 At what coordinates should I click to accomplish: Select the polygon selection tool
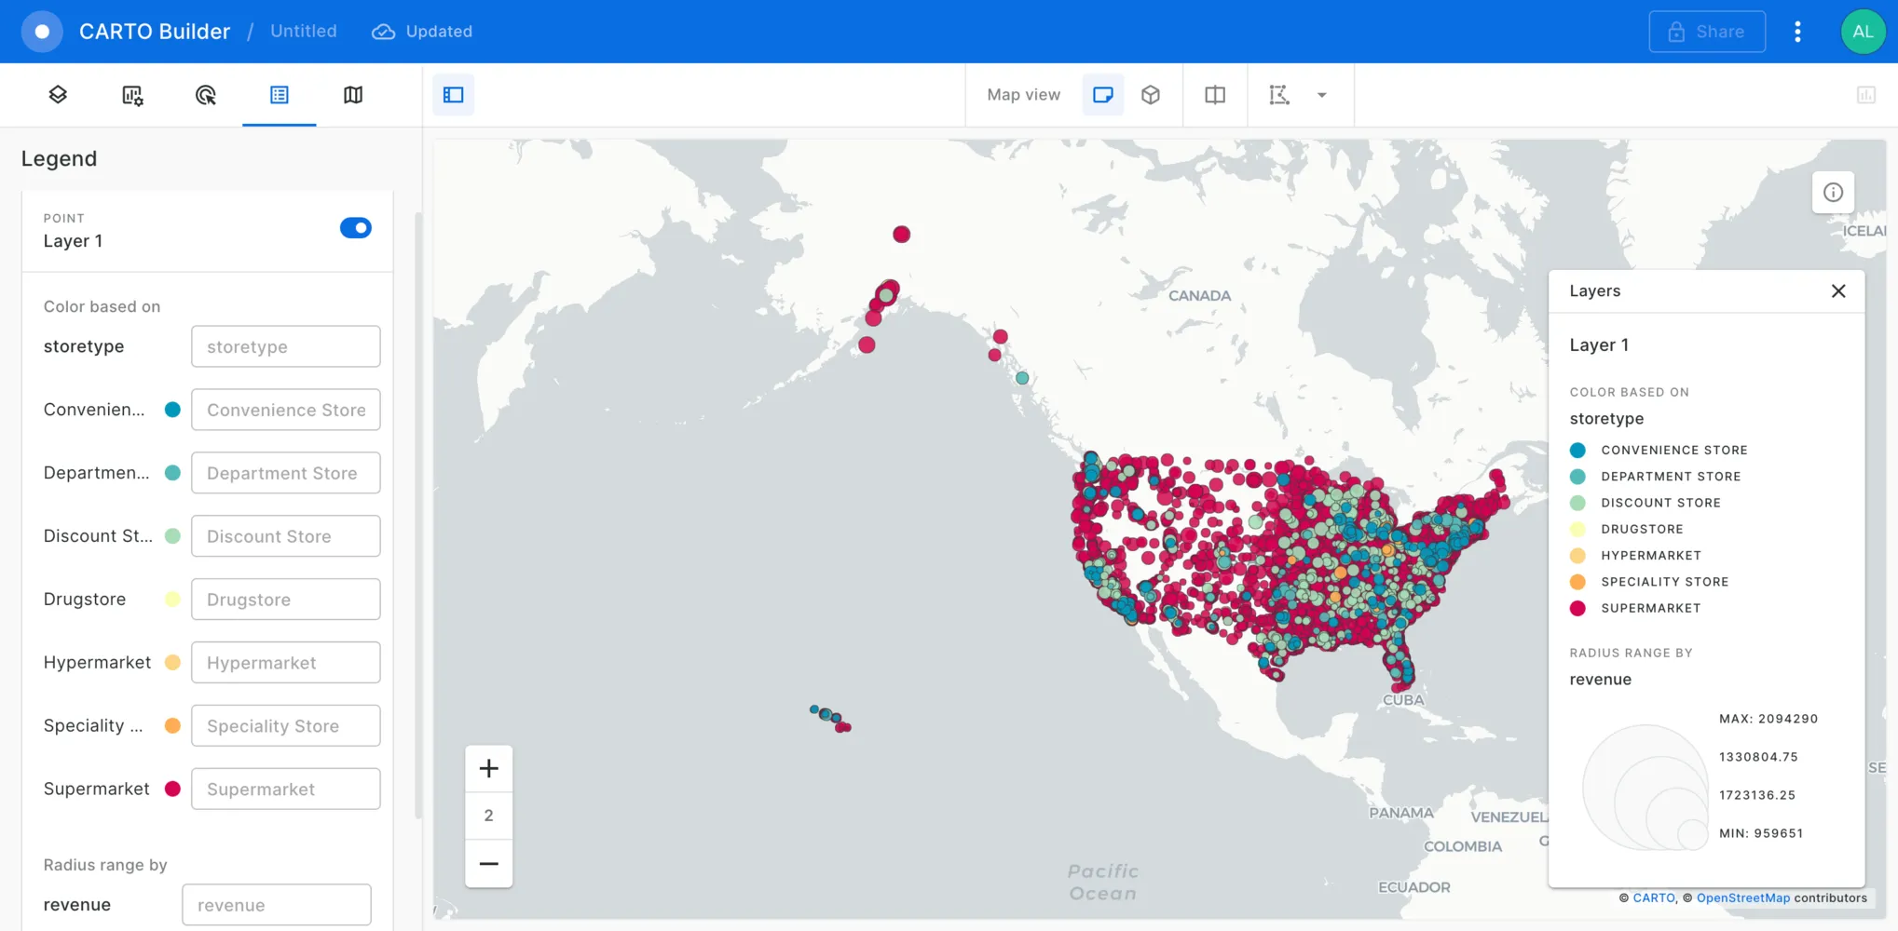tap(1279, 94)
